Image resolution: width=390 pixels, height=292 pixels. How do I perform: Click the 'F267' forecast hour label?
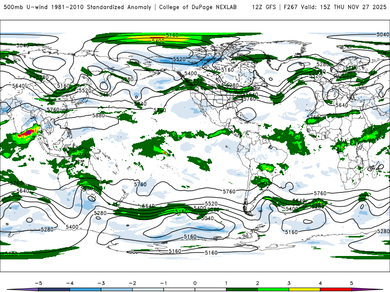[291, 7]
